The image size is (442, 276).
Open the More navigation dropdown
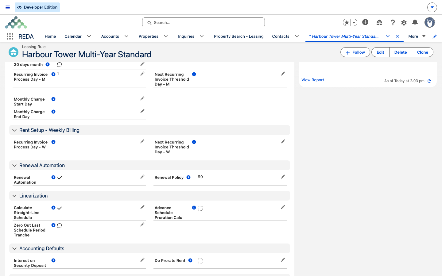[417, 36]
